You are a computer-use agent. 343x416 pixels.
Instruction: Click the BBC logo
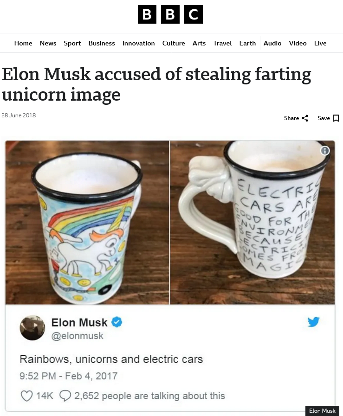[x=170, y=14]
